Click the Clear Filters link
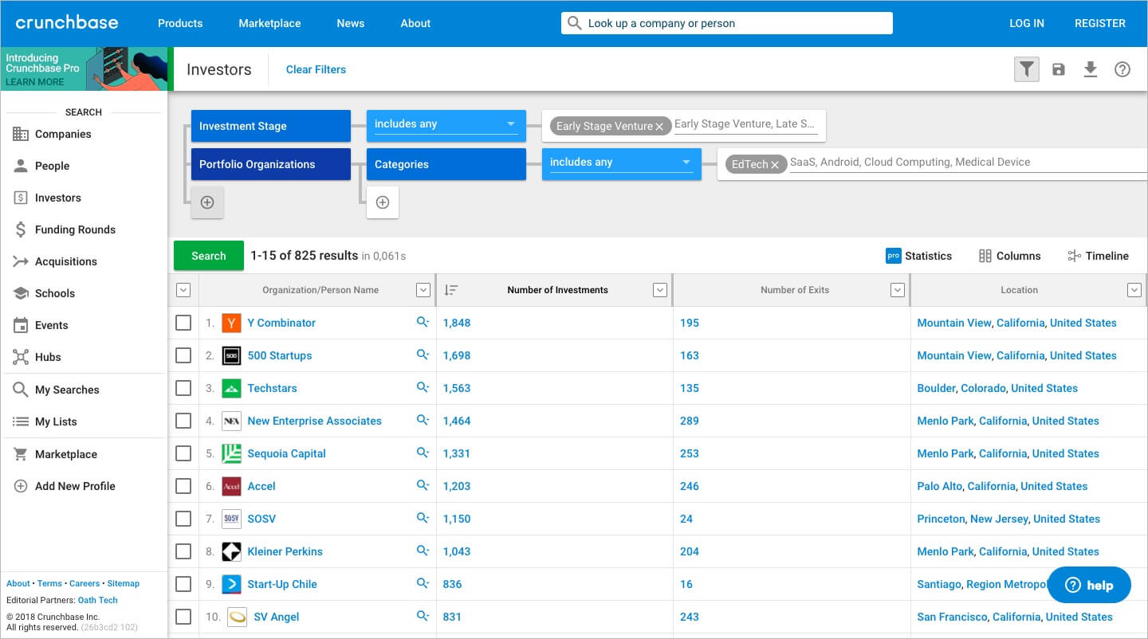This screenshot has width=1148, height=639. [316, 69]
